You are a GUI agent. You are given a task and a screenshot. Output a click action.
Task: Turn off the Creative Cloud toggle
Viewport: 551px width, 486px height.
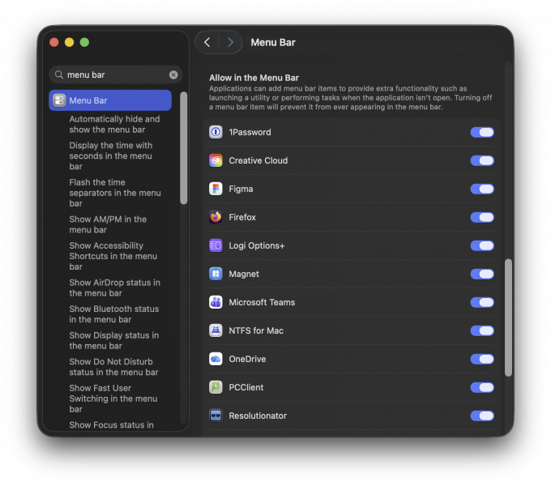click(x=482, y=160)
